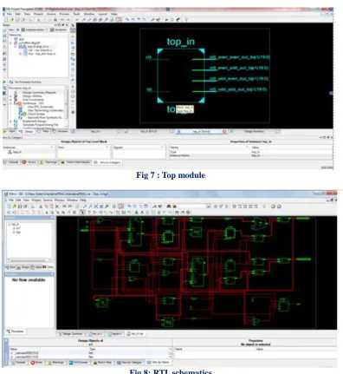Switch to top_in.ngr tab in lower window
Viewport: 343px width, 374px height.
(135, 334)
